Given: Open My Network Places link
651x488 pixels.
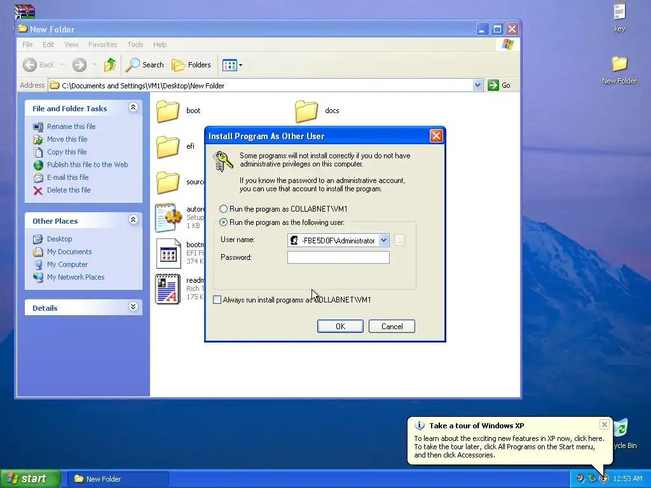Looking at the screenshot, I should [76, 277].
